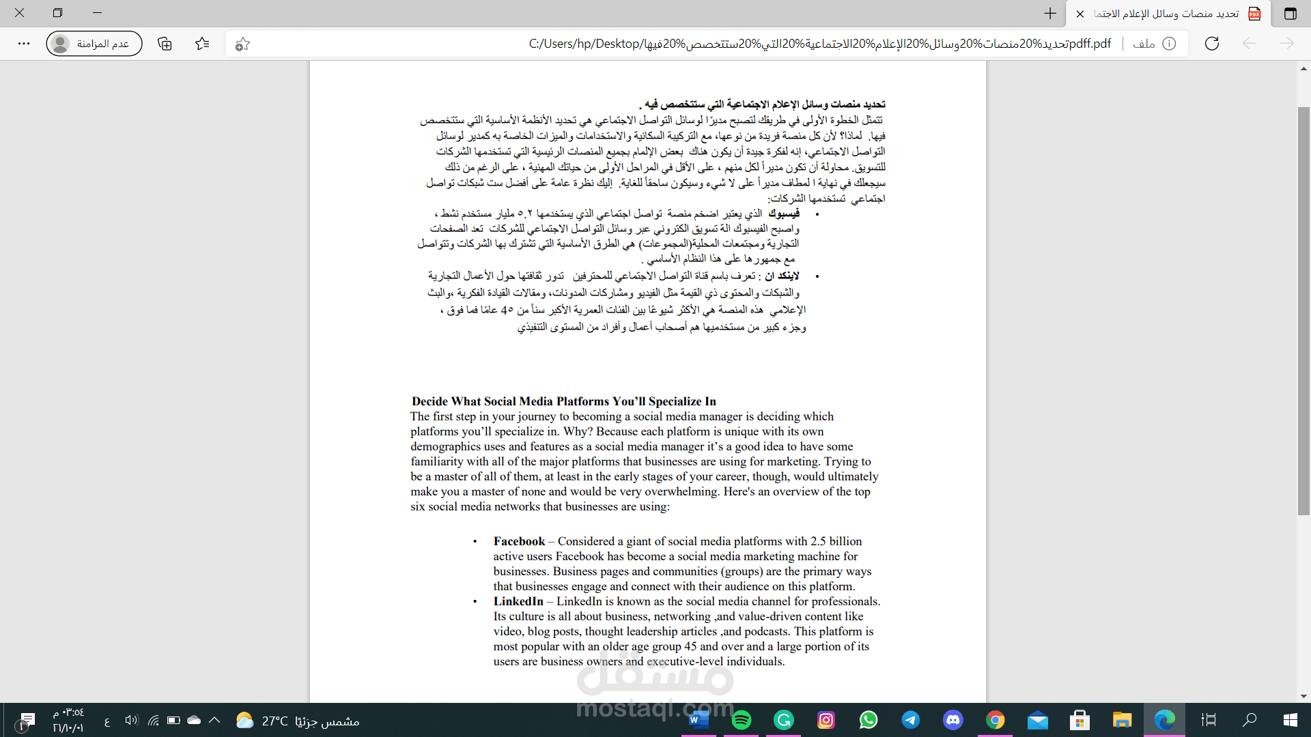Expand hidden system tray icons chevron

click(x=214, y=720)
